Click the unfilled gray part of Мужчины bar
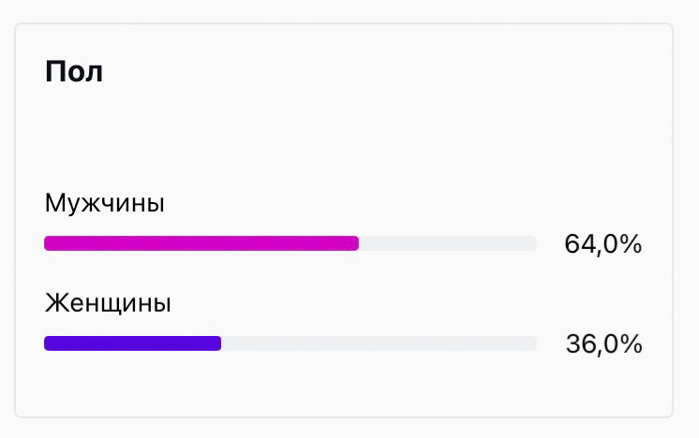Viewport: 699px width, 438px height. pyautogui.click(x=447, y=243)
